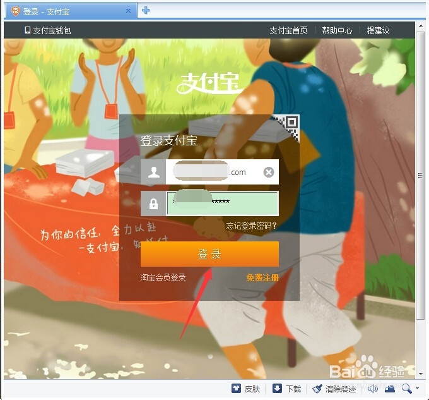The width and height of the screenshot is (429, 400).
Task: Open a new browser tab with plus
Action: tap(146, 10)
